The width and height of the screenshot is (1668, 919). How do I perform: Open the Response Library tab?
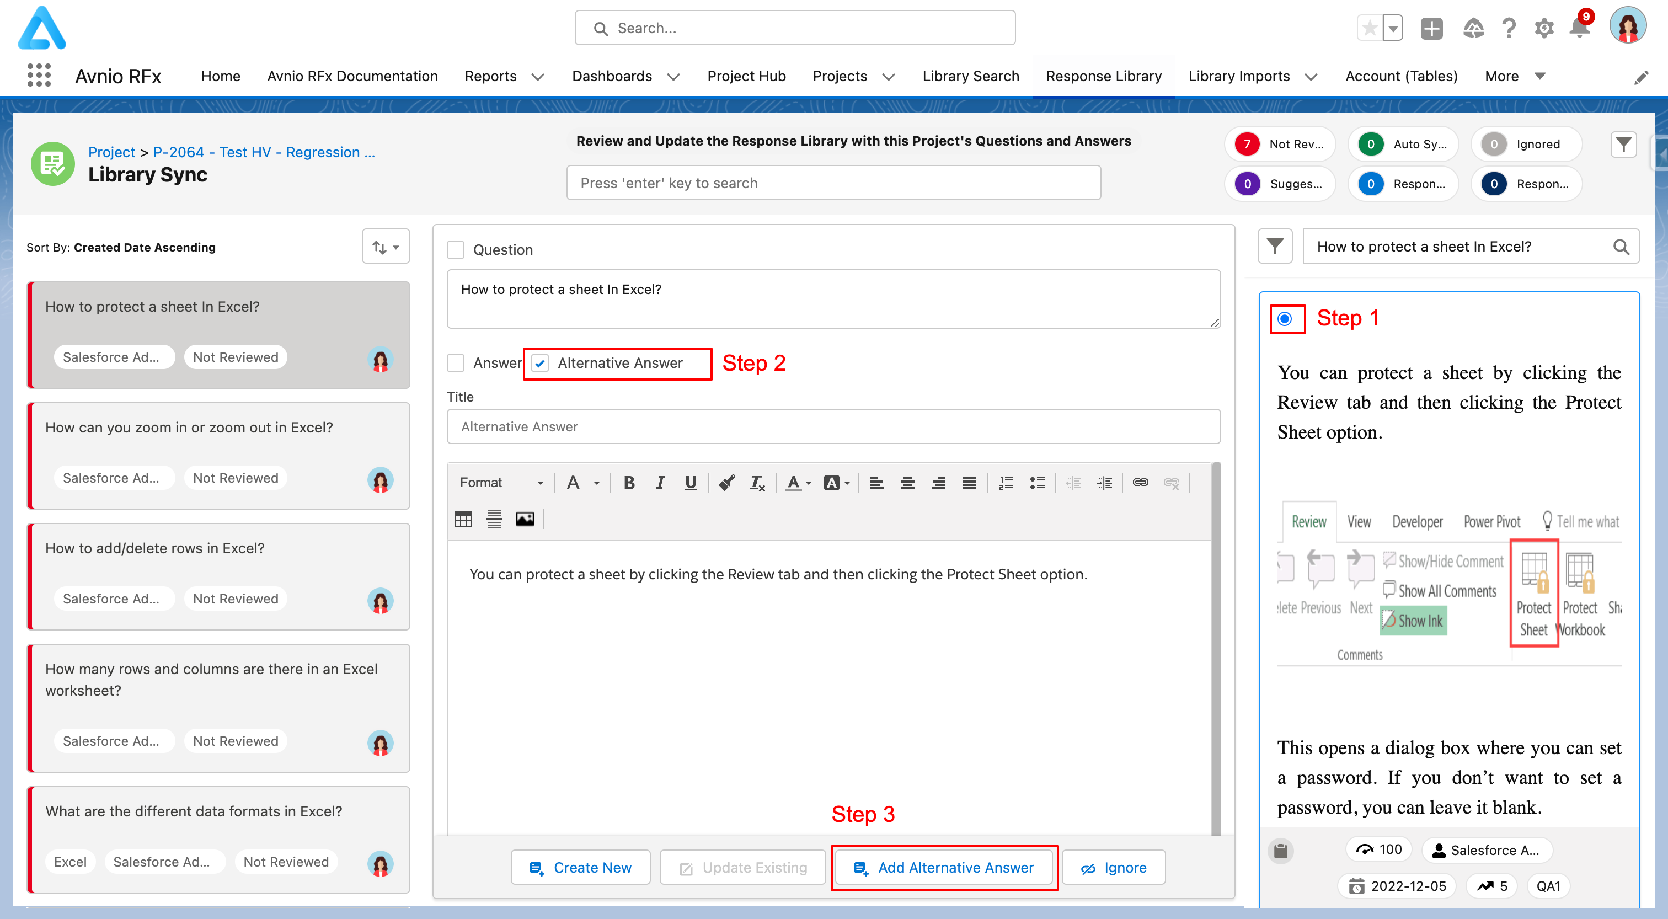coord(1103,76)
